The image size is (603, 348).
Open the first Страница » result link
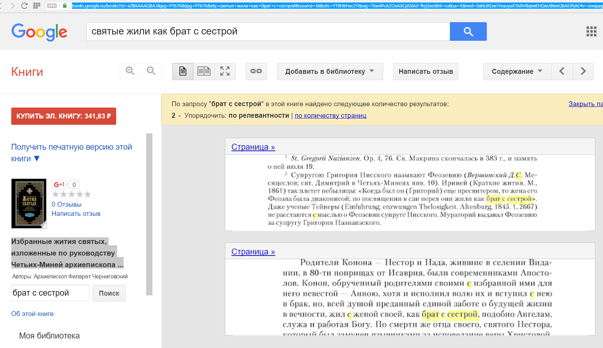(253, 147)
